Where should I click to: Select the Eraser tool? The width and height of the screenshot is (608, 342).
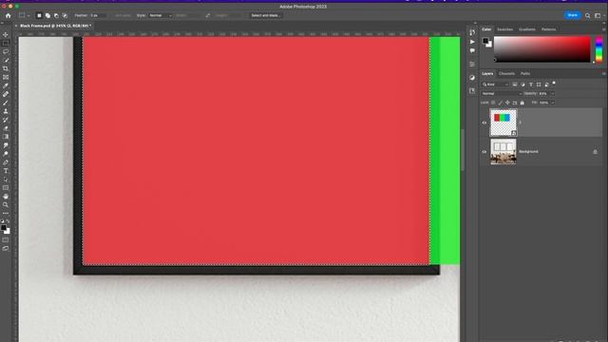pyautogui.click(x=6, y=128)
